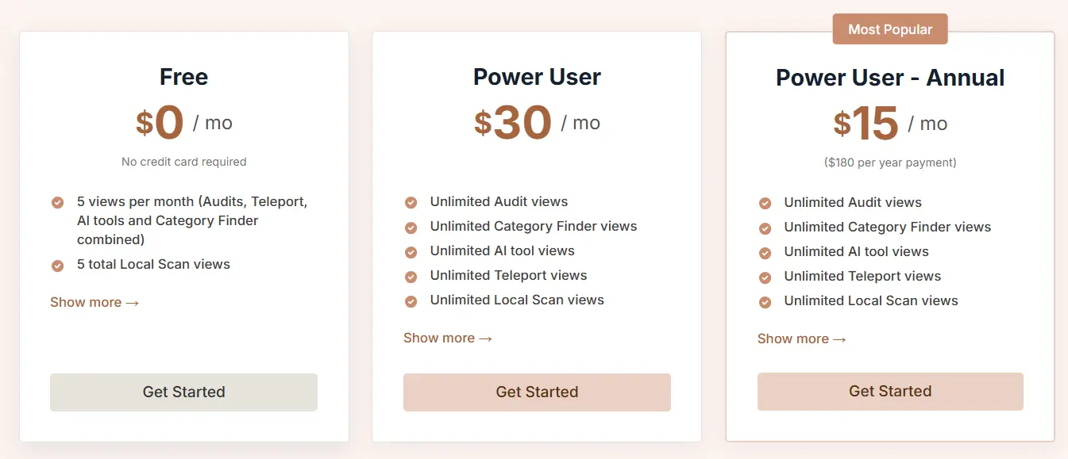Click checkmark beside Power User 'Unlimited Category Finder views'
Viewport: 1068px width, 459px height.
point(411,228)
